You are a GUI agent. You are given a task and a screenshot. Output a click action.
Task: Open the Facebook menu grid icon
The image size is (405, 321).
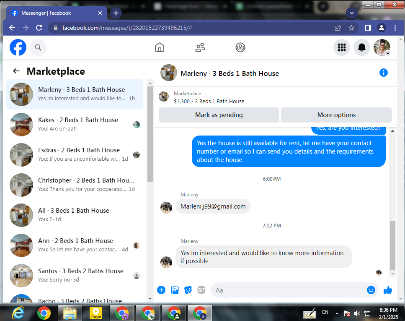pyautogui.click(x=341, y=47)
